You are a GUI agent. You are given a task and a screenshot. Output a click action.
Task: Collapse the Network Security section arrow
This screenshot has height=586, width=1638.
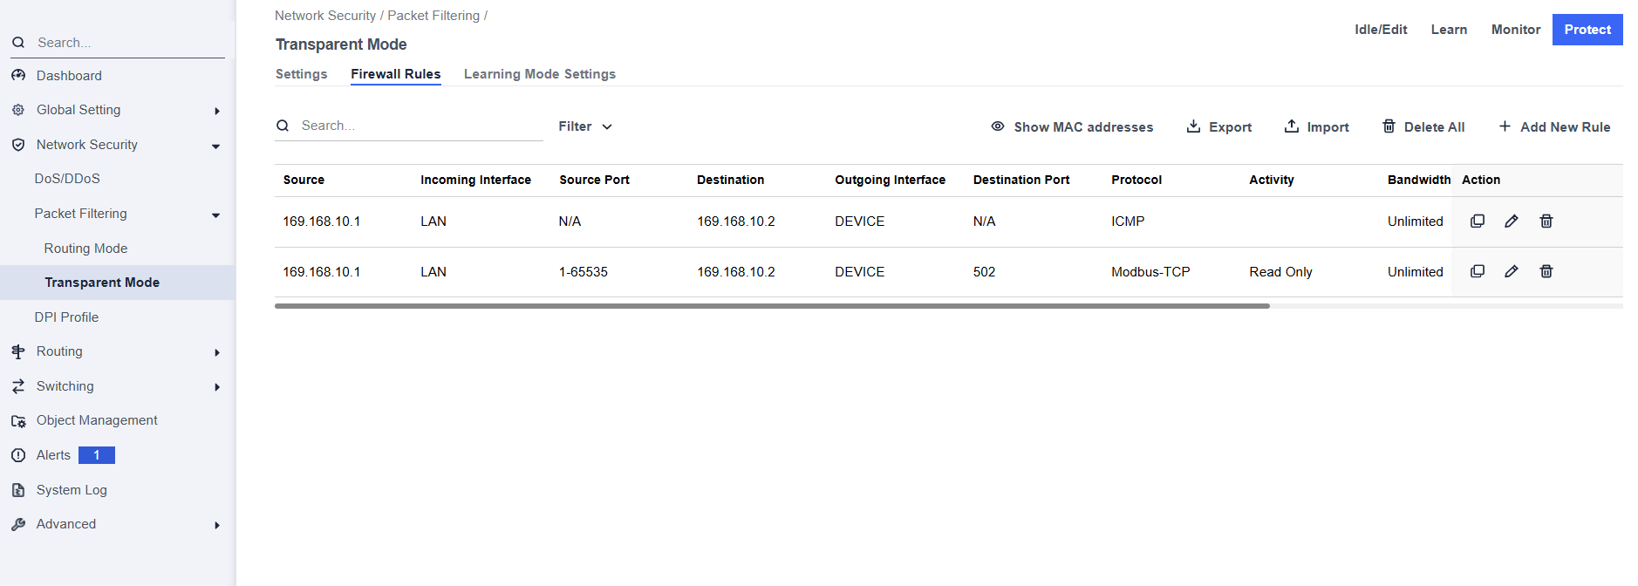pos(216,146)
